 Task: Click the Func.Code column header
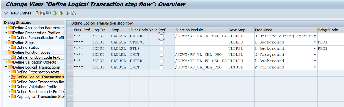[139, 30]
